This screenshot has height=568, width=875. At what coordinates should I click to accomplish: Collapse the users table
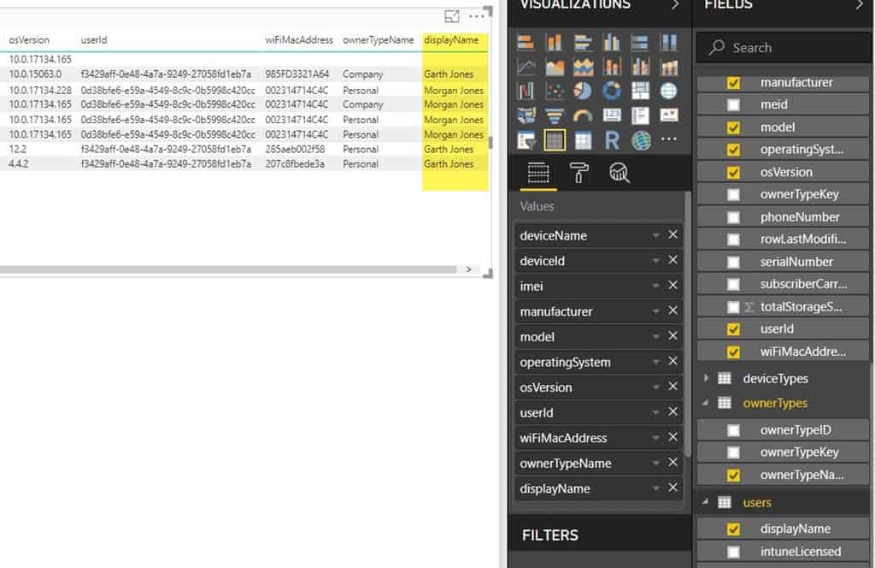point(706,501)
